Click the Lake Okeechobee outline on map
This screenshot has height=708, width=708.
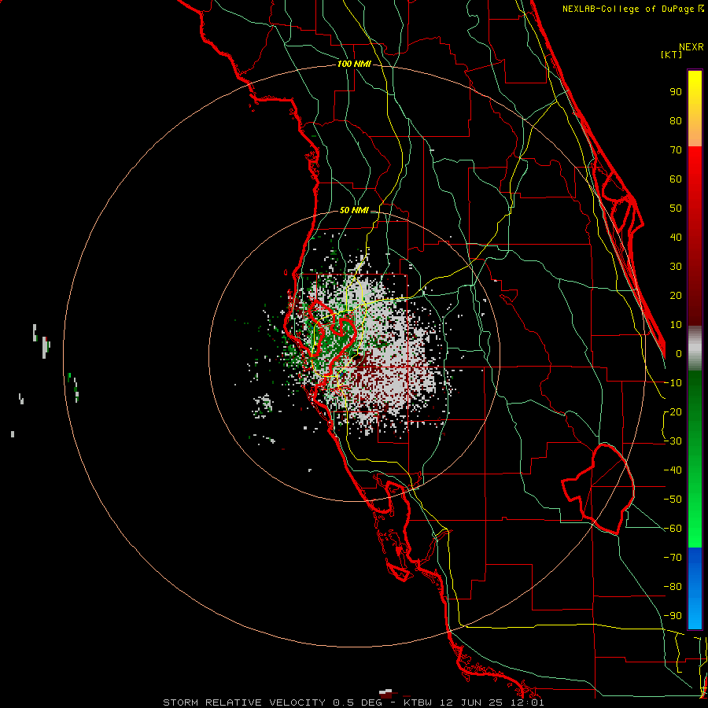599,489
